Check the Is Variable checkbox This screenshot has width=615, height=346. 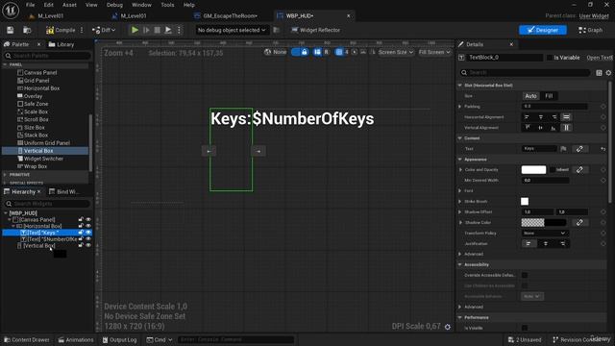coord(550,58)
